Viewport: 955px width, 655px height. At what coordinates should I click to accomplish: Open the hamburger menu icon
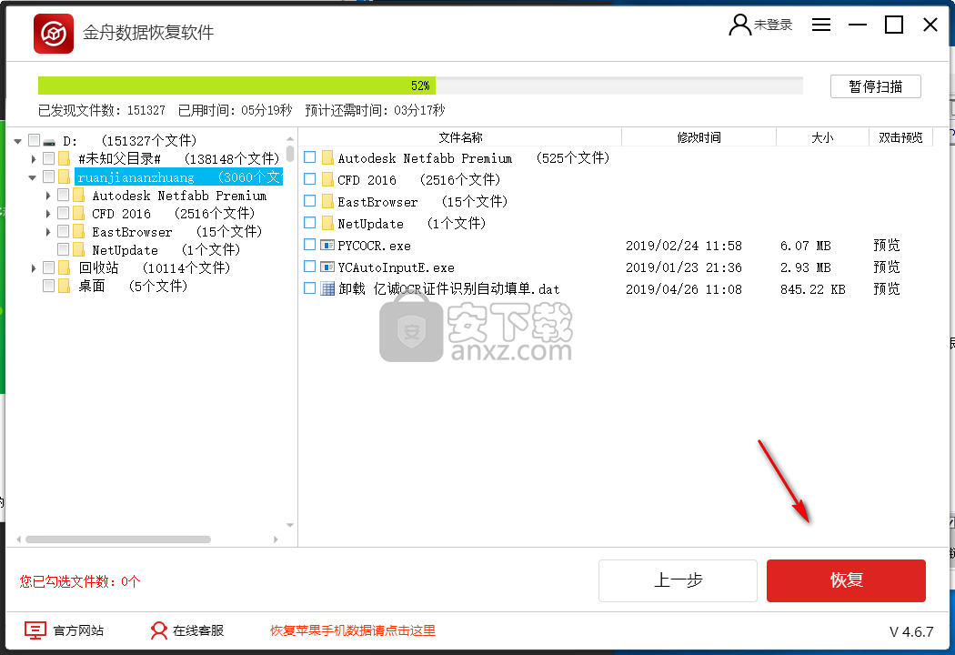(821, 25)
